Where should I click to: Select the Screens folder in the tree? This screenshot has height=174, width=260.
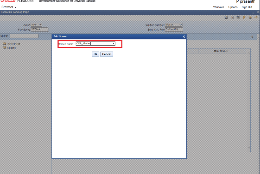pos(9,48)
